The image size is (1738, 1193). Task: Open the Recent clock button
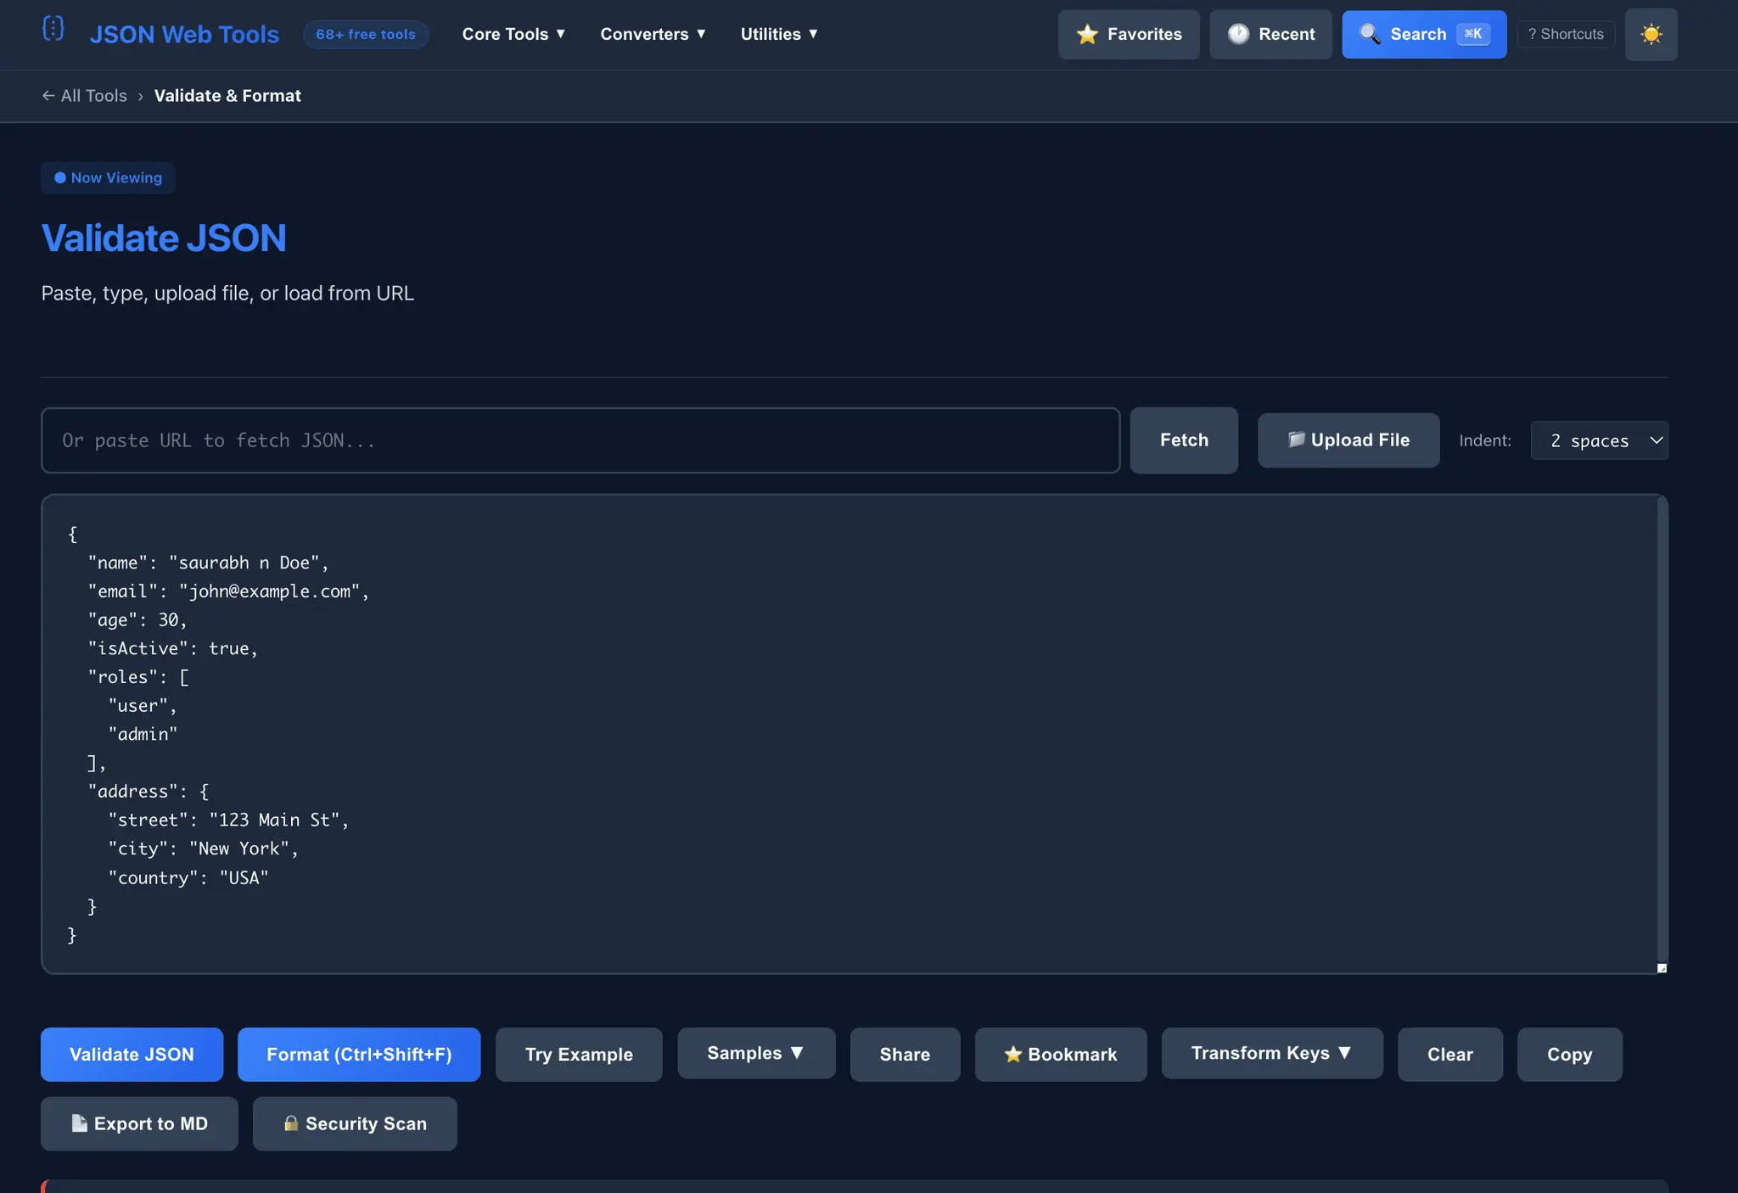click(1270, 35)
